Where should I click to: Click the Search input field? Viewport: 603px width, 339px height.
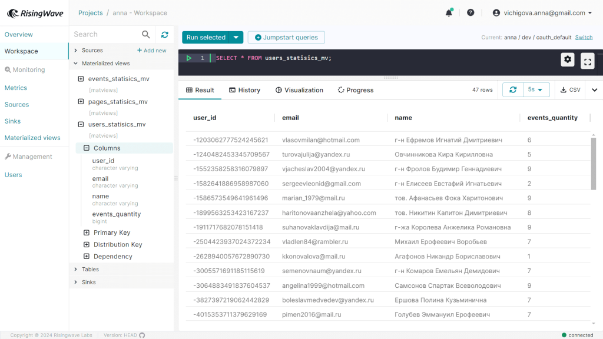pyautogui.click(x=106, y=35)
